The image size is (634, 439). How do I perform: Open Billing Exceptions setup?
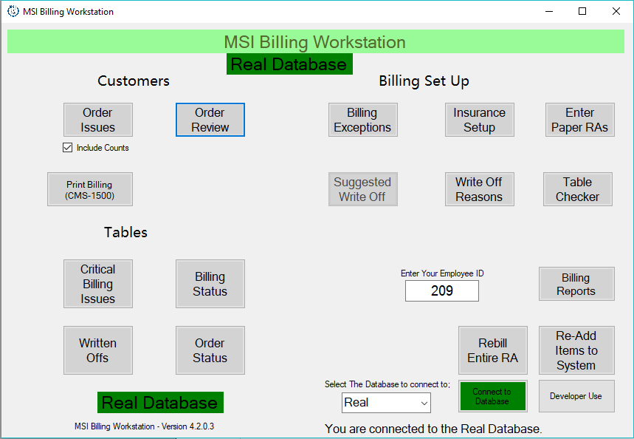point(362,120)
